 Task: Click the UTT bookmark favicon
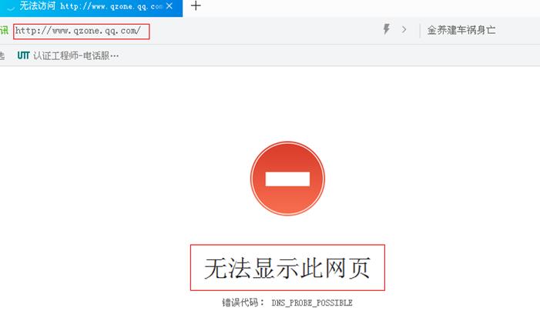click(23, 55)
